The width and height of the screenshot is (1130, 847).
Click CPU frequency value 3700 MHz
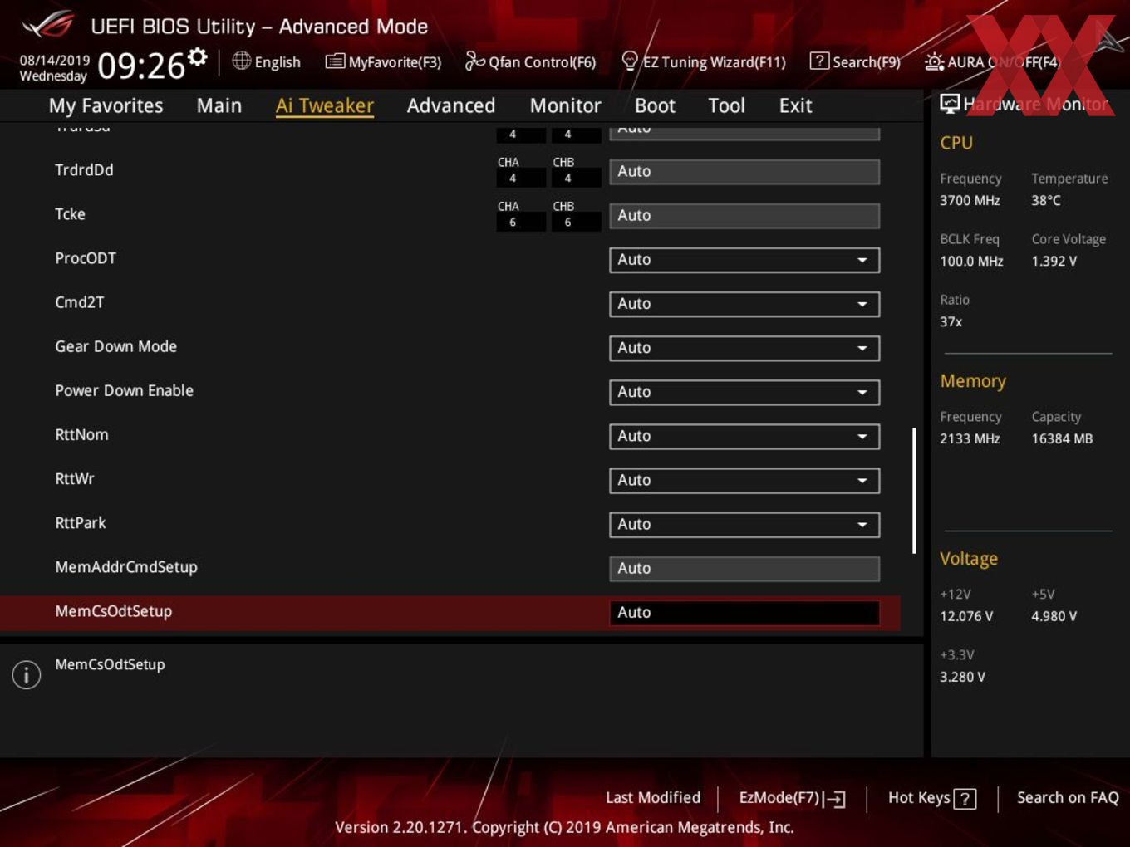(x=970, y=200)
